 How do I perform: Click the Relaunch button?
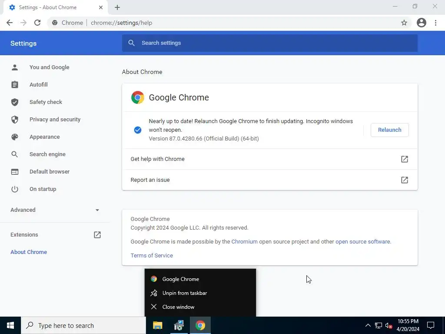coord(389,130)
